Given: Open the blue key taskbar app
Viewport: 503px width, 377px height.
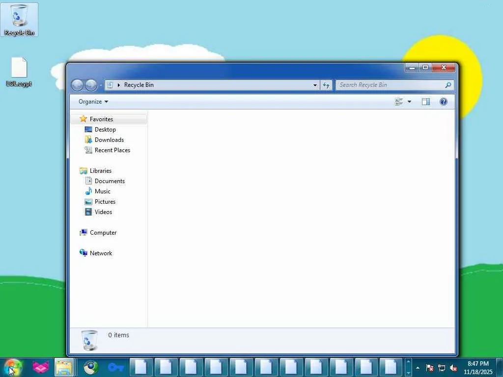Looking at the screenshot, I should tap(116, 367).
